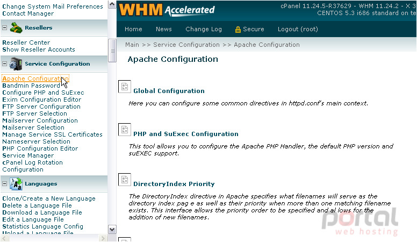This screenshot has width=417, height=242.
Task: Switch to Secure connection
Action: coord(254,29)
